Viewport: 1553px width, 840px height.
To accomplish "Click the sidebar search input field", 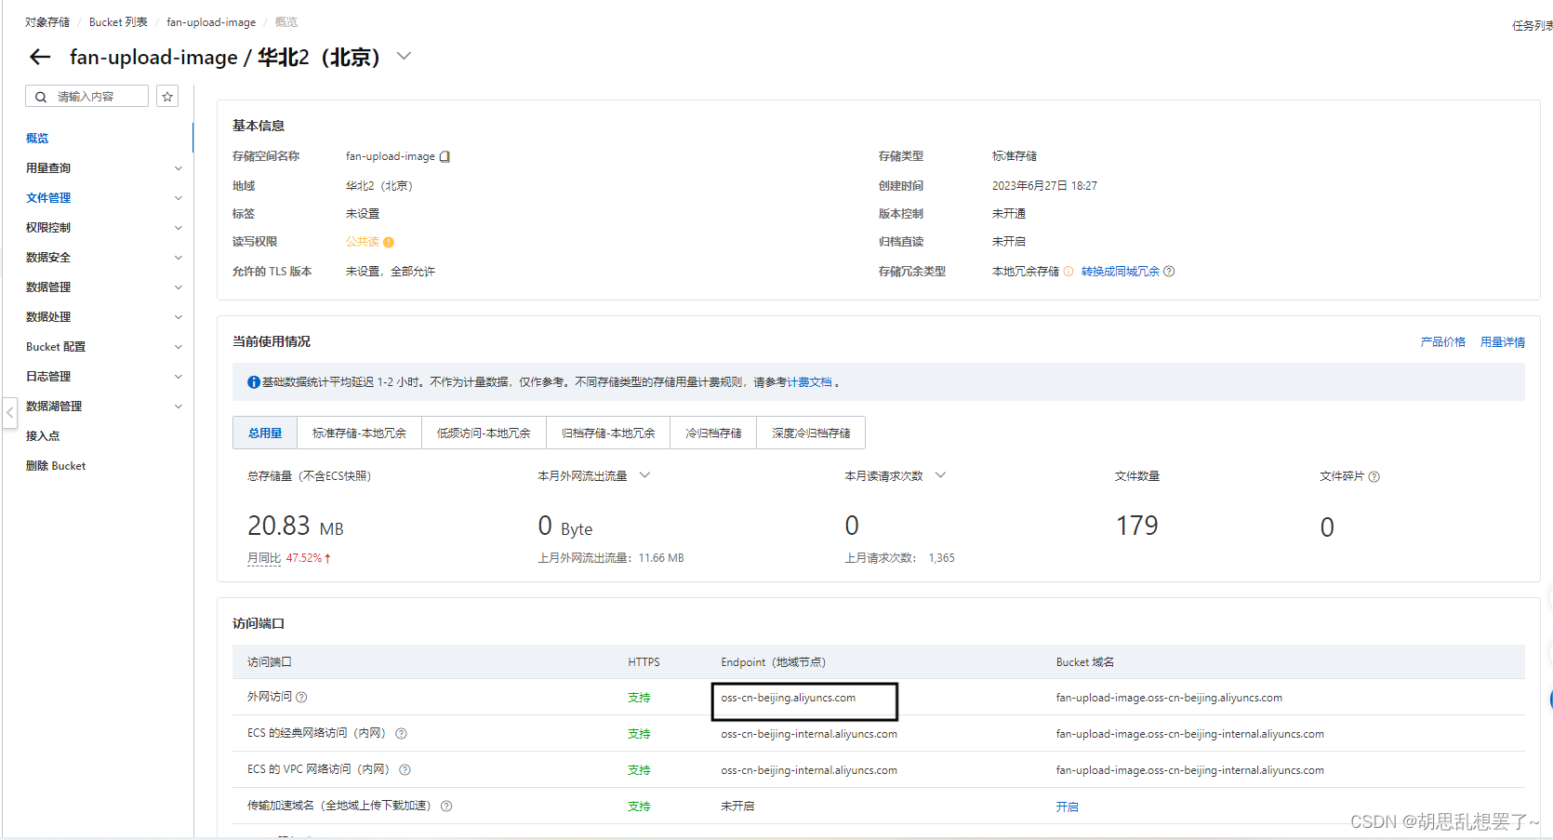I will pyautogui.click(x=87, y=96).
